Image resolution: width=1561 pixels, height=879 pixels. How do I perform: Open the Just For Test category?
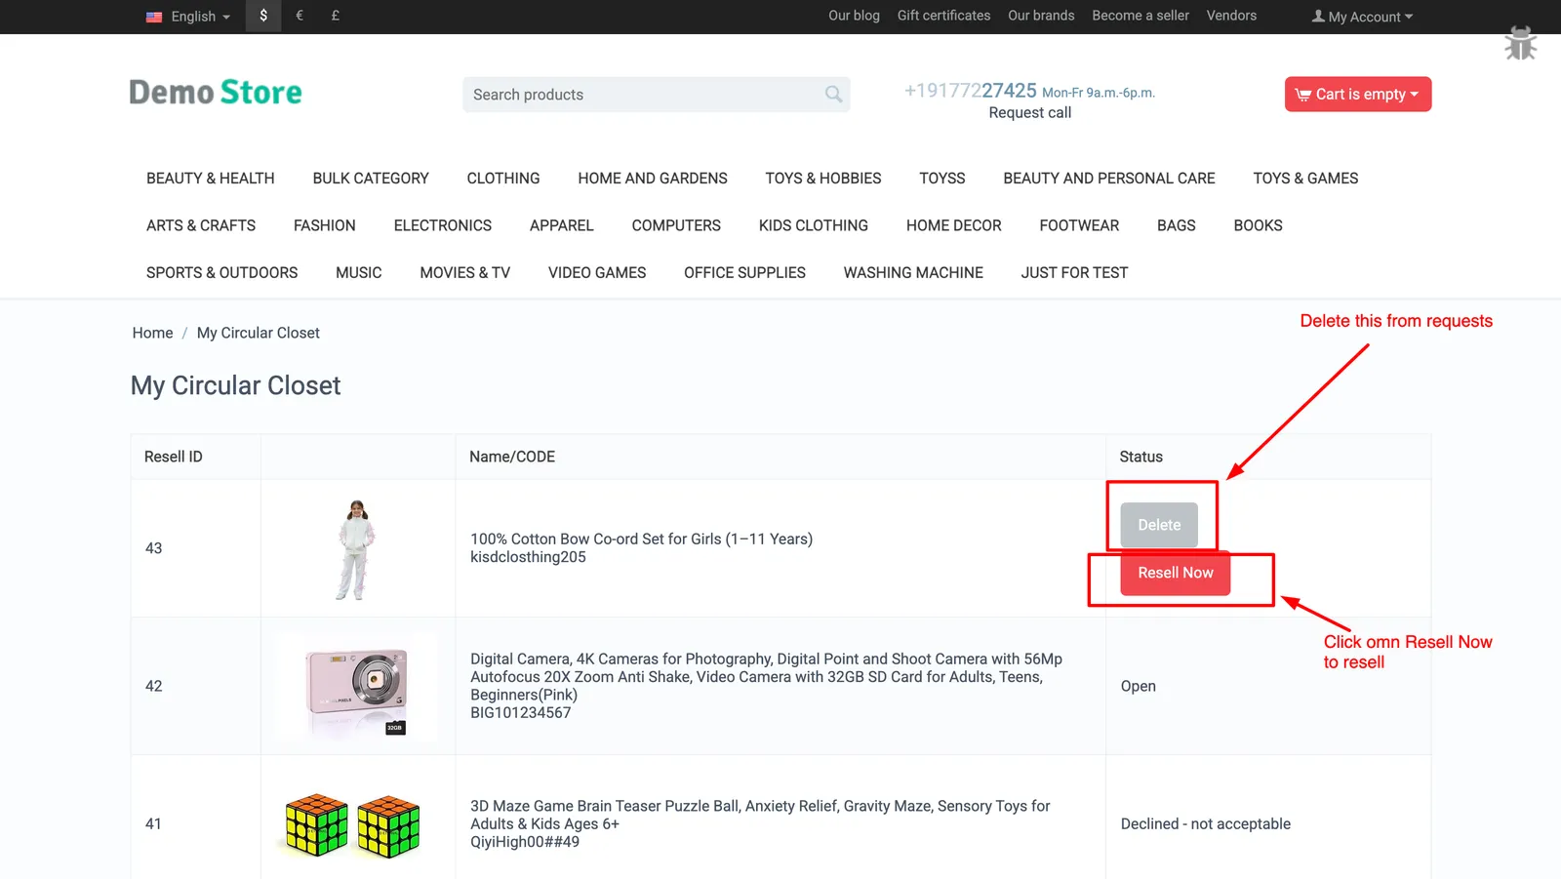[1074, 273]
